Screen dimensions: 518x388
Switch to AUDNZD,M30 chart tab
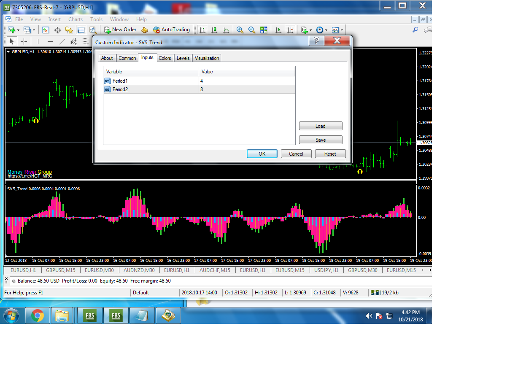tap(139, 270)
